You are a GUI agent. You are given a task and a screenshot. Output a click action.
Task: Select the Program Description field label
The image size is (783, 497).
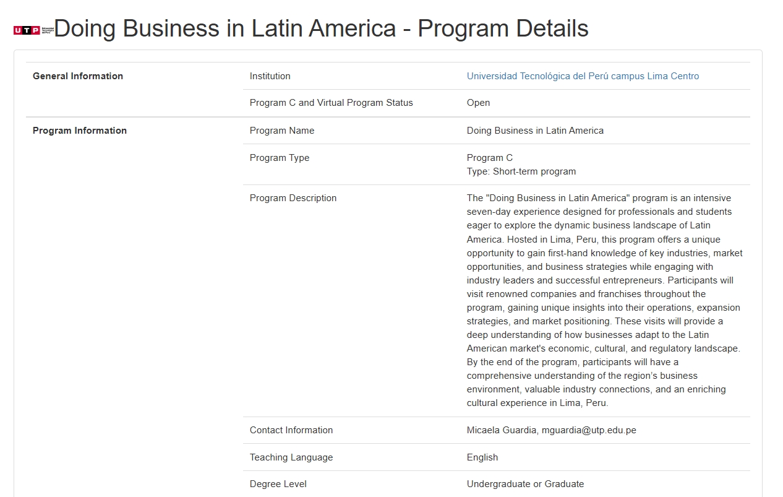pyautogui.click(x=293, y=198)
